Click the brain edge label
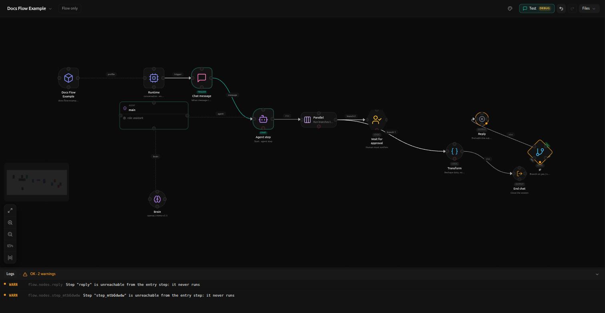This screenshot has height=313, width=605. [x=156, y=156]
